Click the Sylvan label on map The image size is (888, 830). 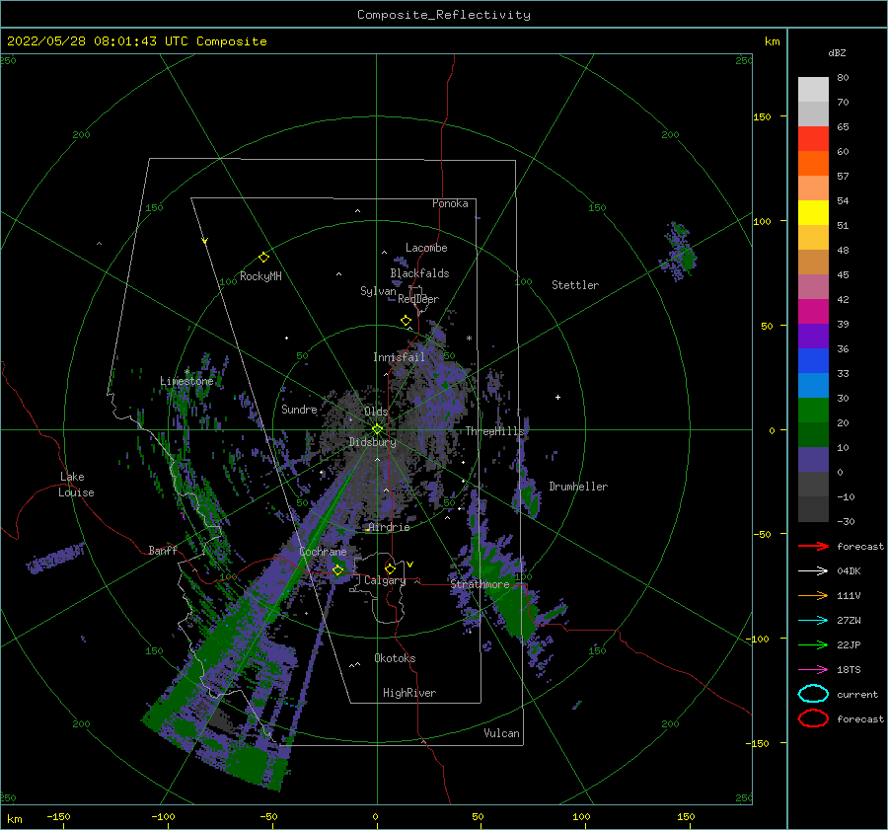(x=378, y=291)
